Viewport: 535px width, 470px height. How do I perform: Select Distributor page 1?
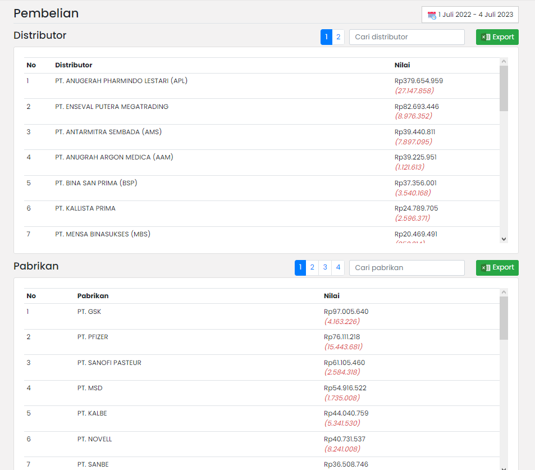pyautogui.click(x=326, y=37)
